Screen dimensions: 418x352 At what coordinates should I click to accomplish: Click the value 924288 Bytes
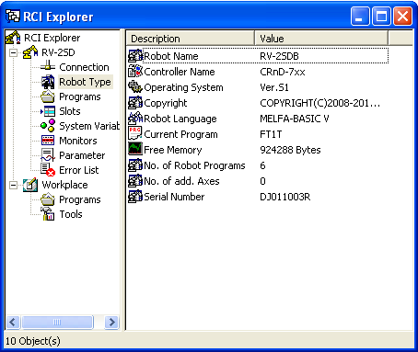click(290, 150)
